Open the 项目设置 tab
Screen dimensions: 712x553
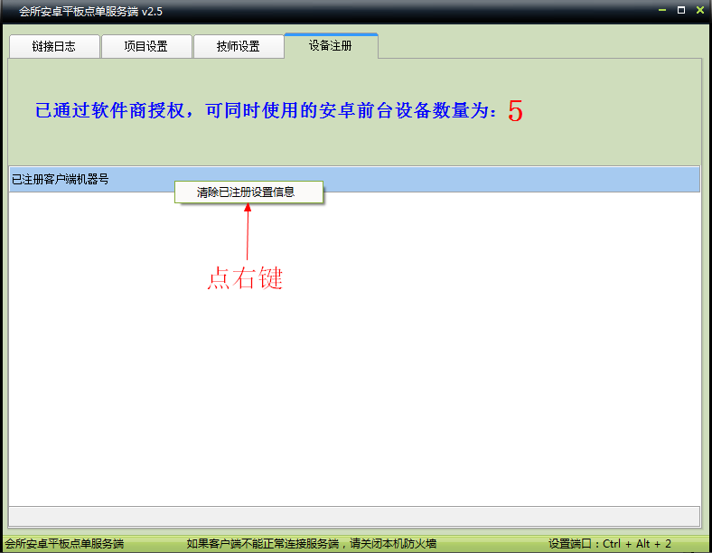tap(146, 47)
